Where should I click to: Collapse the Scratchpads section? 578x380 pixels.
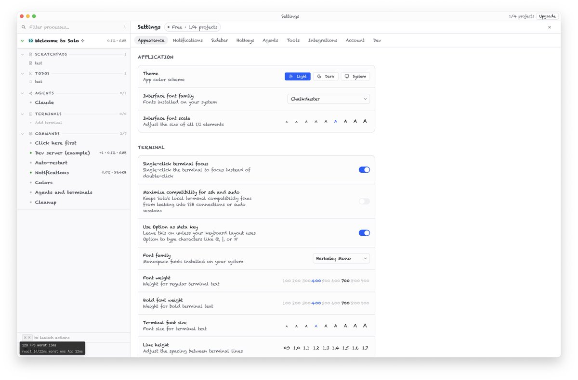(23, 54)
